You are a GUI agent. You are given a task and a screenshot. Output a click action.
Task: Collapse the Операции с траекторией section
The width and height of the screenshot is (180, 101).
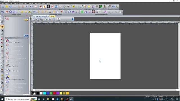pos(27,38)
